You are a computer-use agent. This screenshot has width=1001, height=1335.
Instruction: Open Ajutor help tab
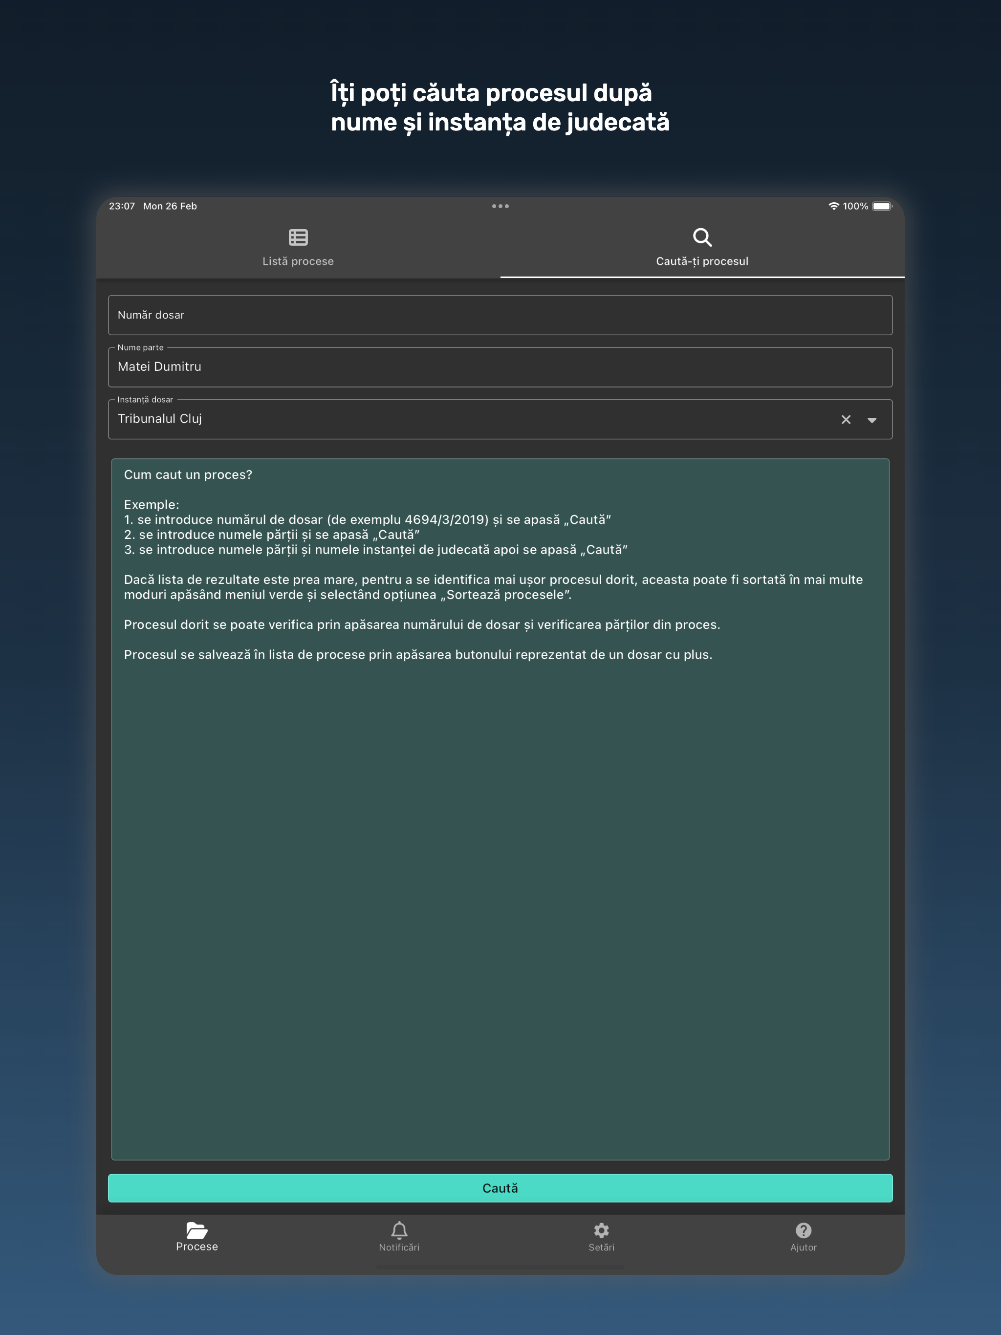(x=804, y=1237)
